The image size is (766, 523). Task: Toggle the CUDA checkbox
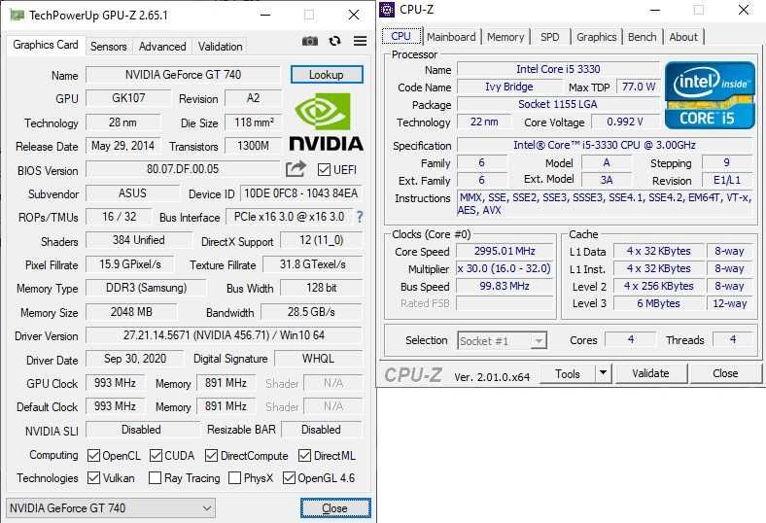[156, 456]
